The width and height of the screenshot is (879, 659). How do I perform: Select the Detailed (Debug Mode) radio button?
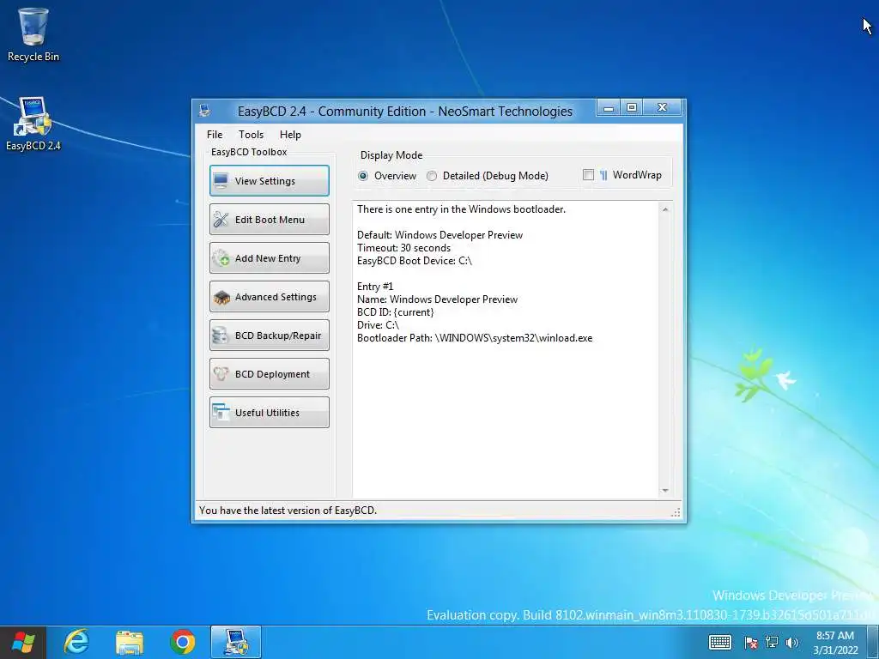(432, 176)
